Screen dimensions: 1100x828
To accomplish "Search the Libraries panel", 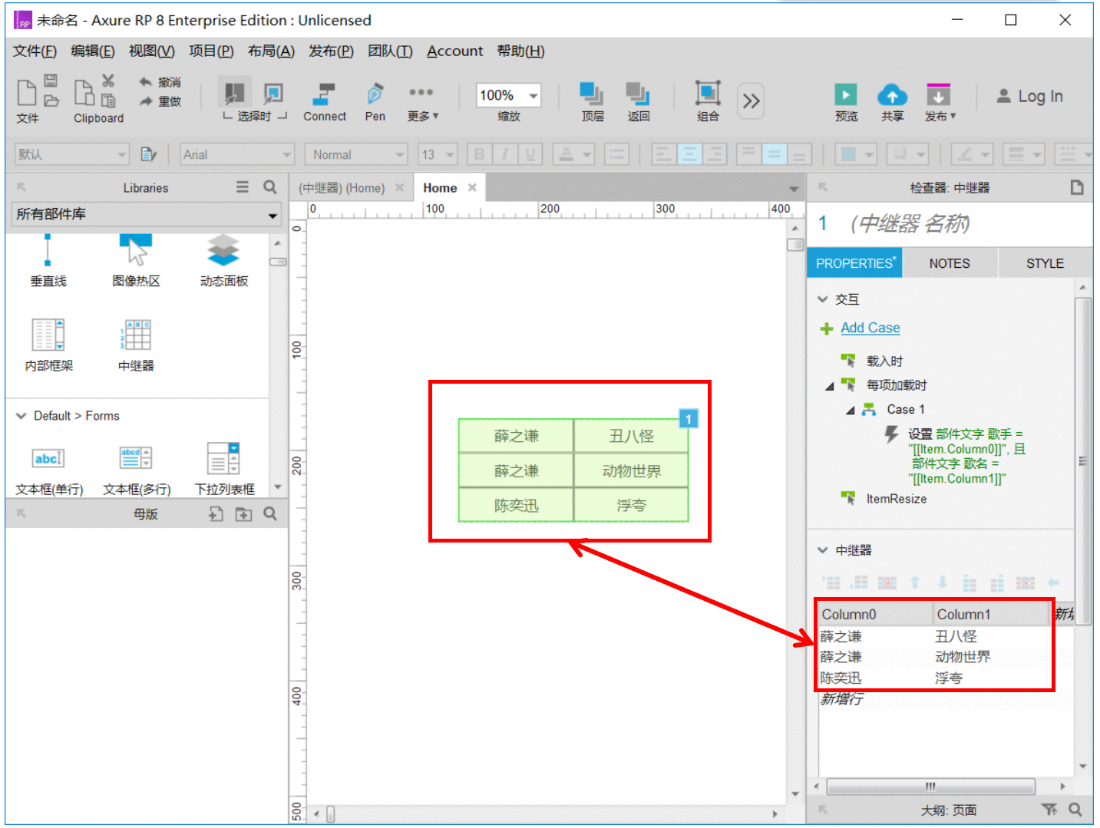I will coord(270,187).
